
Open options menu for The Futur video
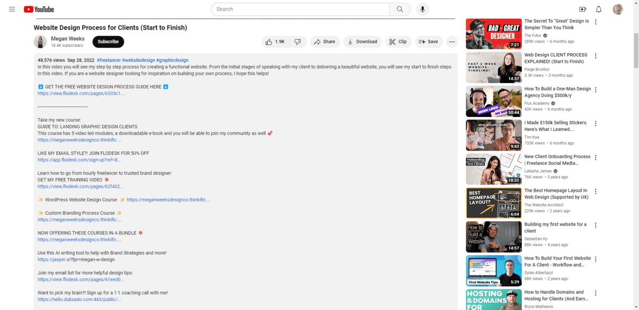(x=596, y=22)
